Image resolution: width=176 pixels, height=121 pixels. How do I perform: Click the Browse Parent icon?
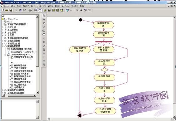[x=67, y=10]
